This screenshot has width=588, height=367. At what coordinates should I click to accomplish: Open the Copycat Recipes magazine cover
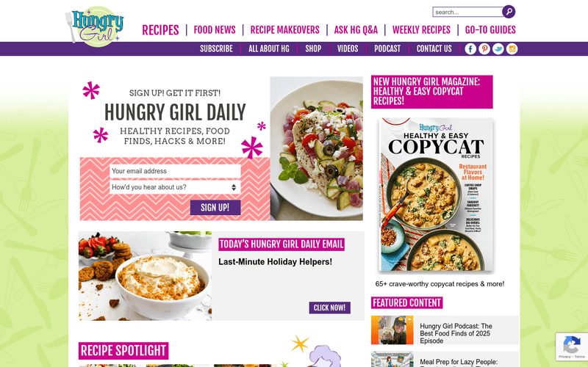[x=436, y=195]
